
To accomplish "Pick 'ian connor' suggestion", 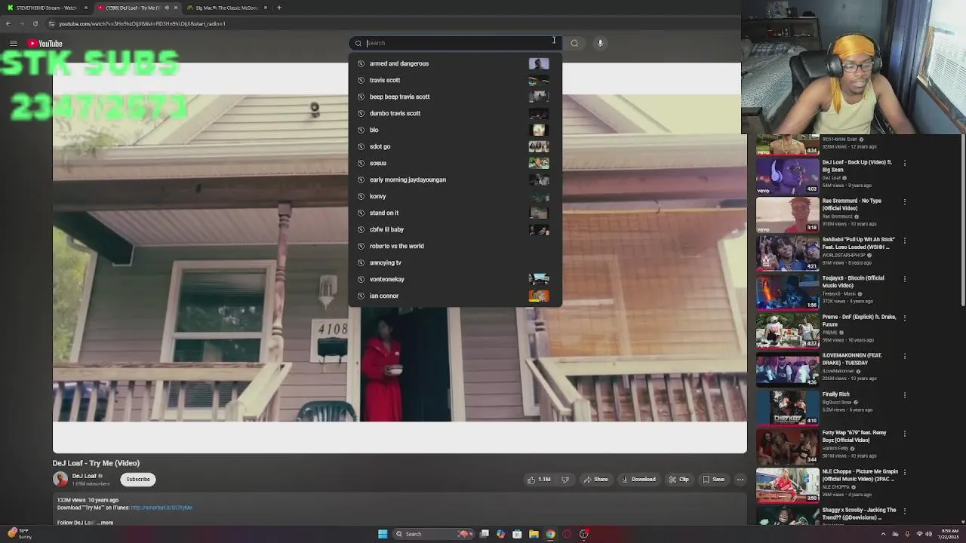I will pyautogui.click(x=455, y=296).
